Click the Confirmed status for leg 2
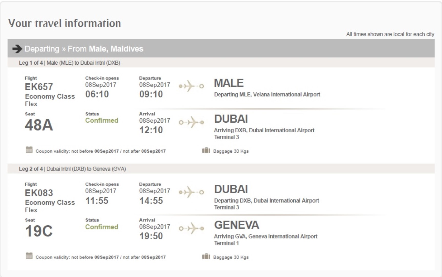Viewport: 442px width, 277px height. coord(102,227)
